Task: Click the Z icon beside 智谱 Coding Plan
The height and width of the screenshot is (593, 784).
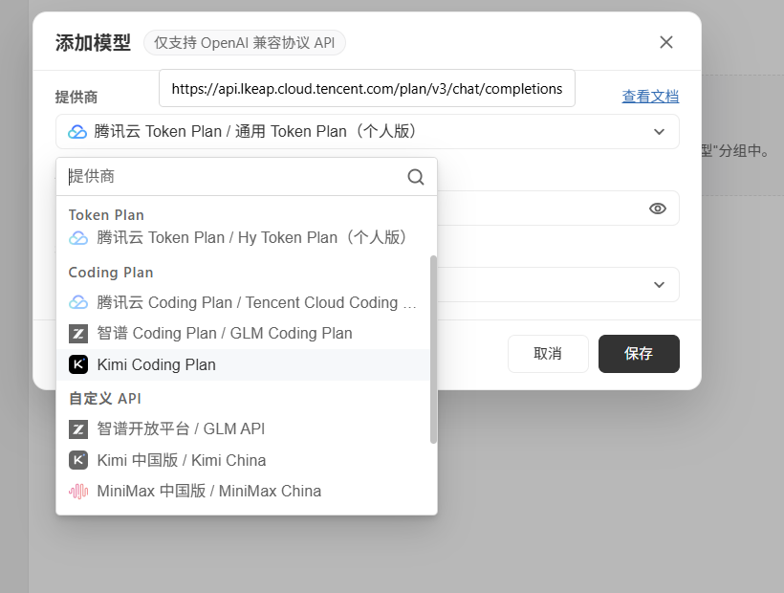Action: (78, 334)
